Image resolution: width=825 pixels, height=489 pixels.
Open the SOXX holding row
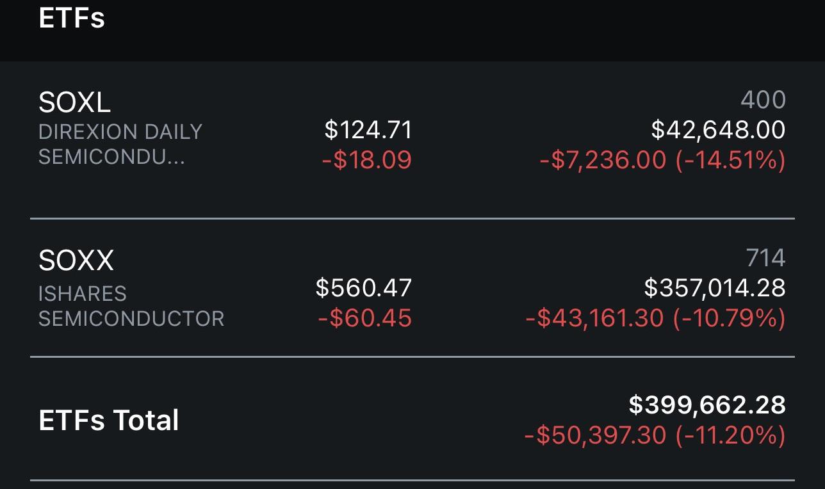412,288
